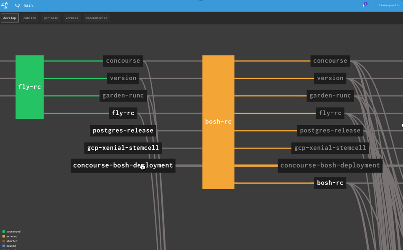Select the bosh-rc output resource node
Image resolution: width=403 pixels, height=250 pixels.
330,182
